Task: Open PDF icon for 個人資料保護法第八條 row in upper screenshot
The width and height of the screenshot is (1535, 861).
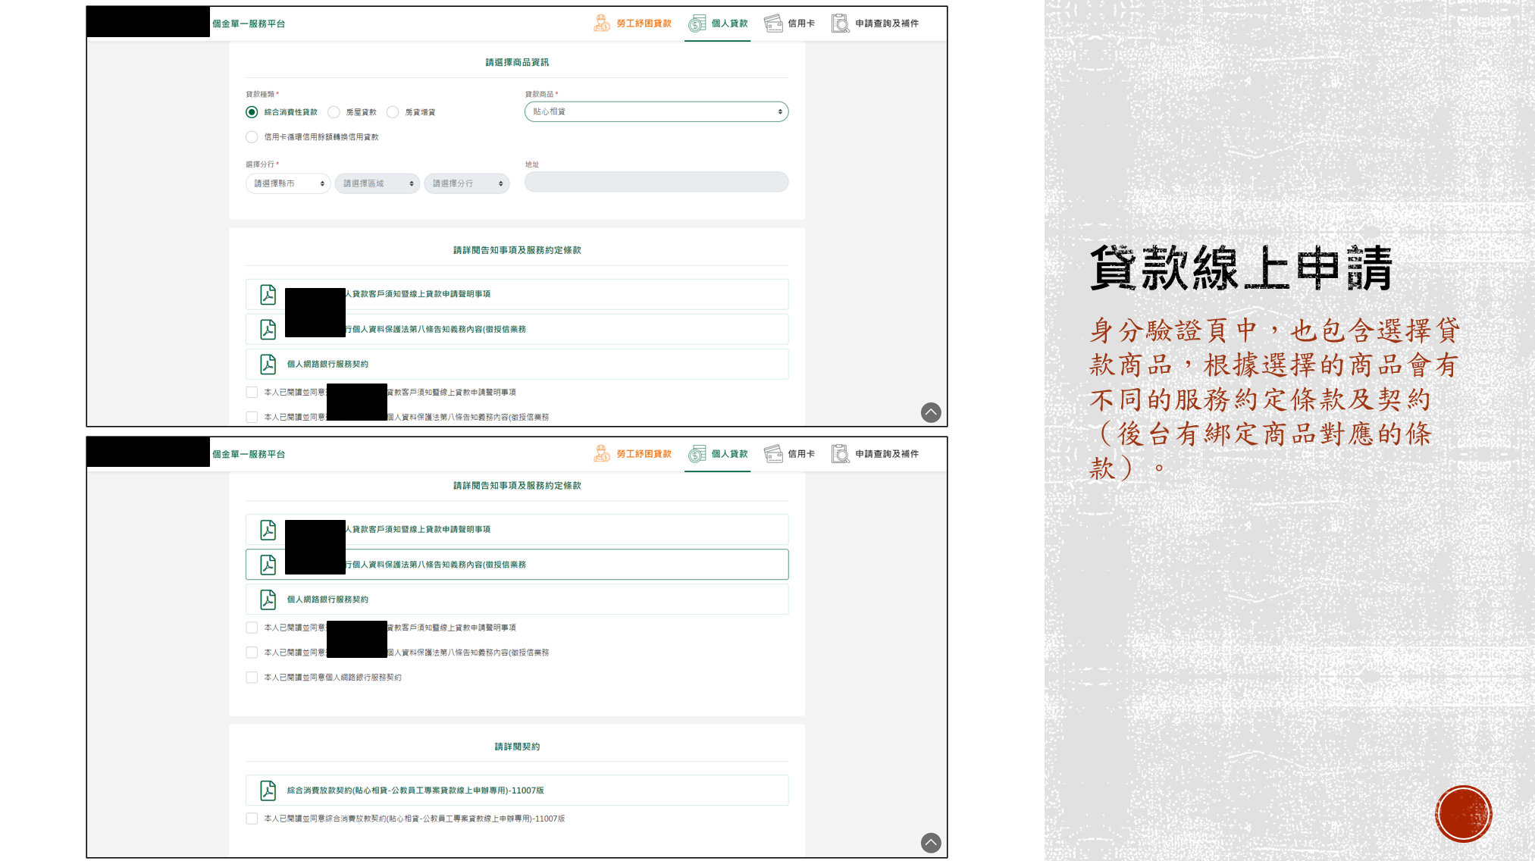Action: (268, 330)
